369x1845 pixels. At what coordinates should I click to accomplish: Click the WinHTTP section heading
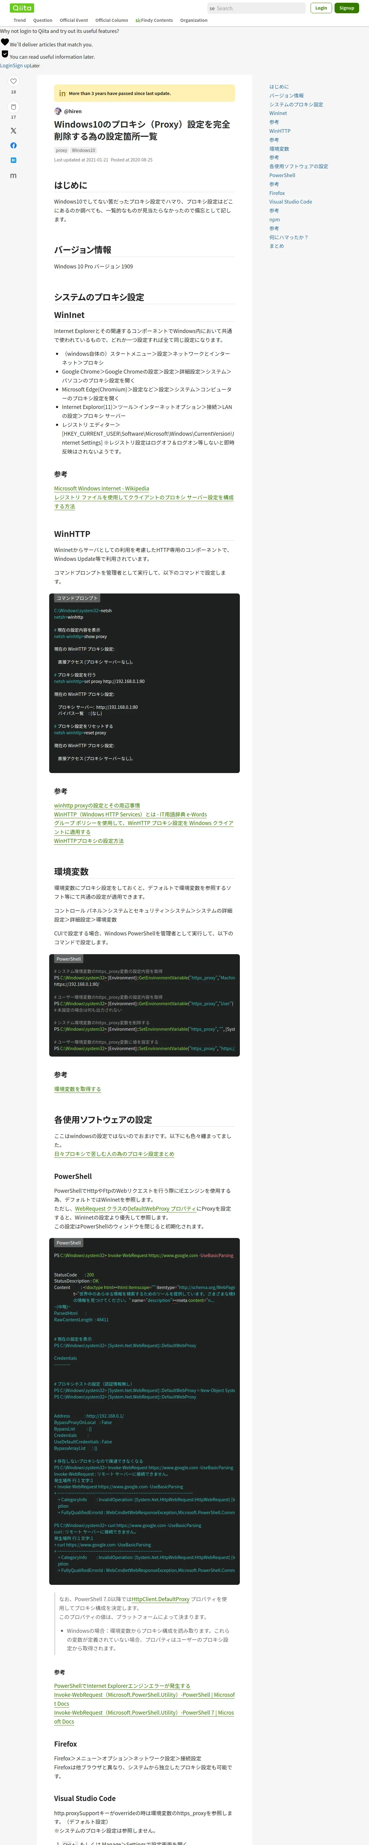coord(72,534)
